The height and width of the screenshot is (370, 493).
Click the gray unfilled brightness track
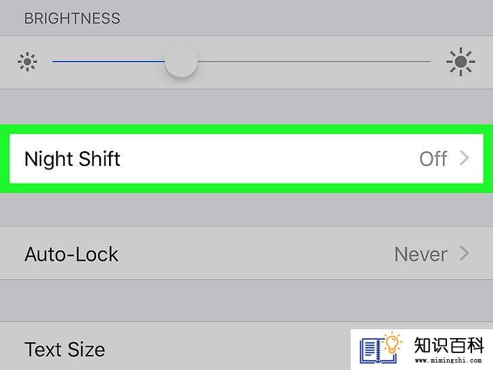(314, 62)
